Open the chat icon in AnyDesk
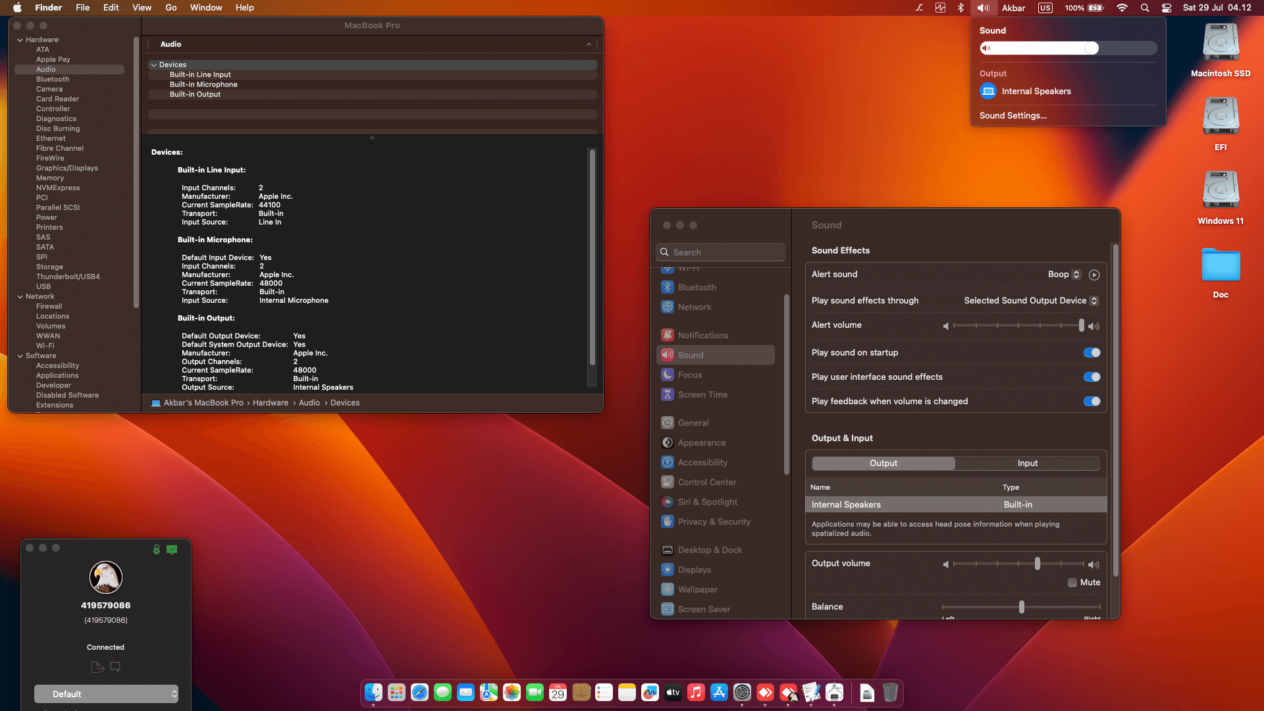This screenshot has width=1264, height=711. [116, 667]
